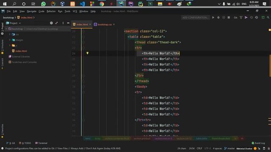Select index.html in the project tree

(21, 51)
